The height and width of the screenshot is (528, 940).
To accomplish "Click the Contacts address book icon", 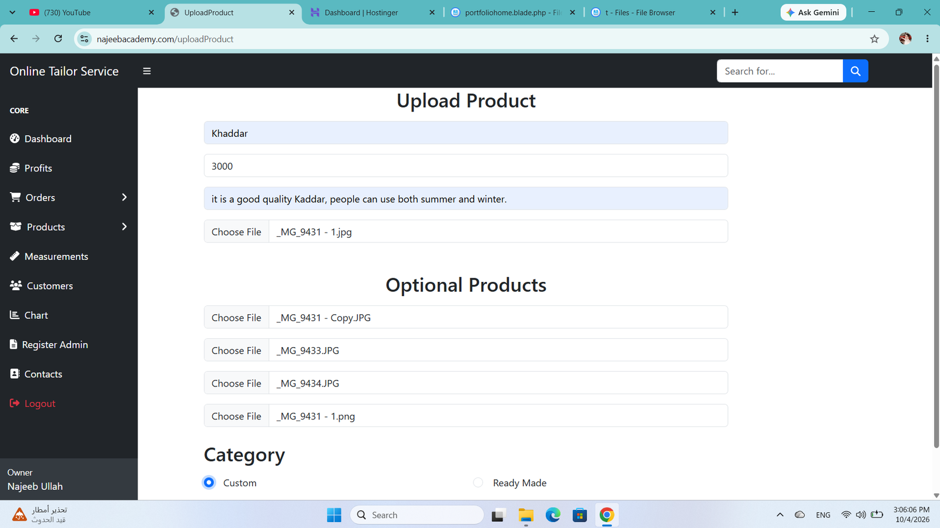I will (x=15, y=374).
